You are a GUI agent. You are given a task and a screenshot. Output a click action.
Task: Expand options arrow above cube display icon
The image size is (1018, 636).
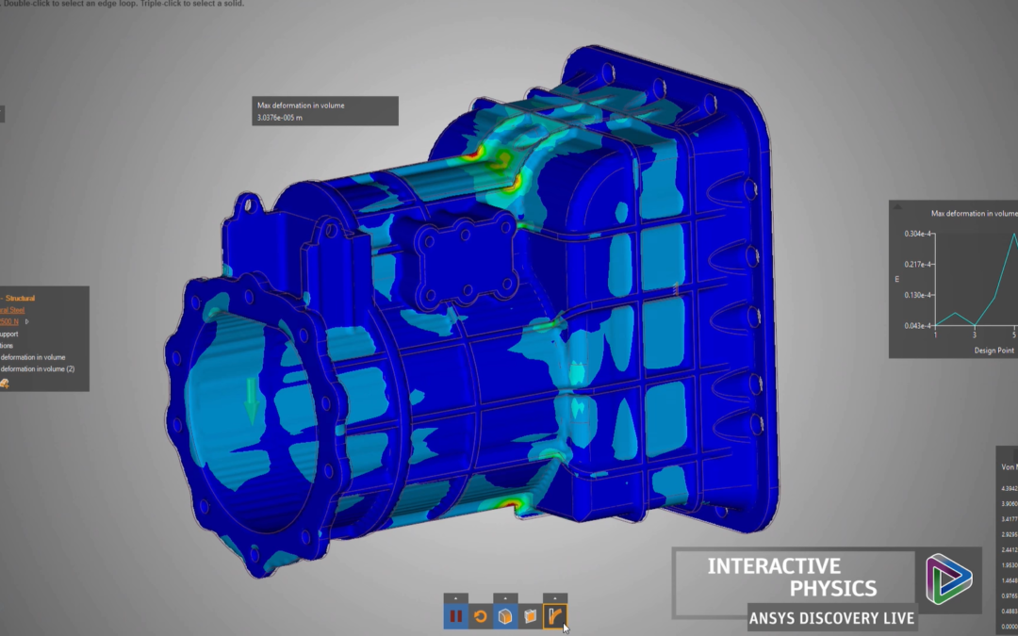tap(505, 598)
